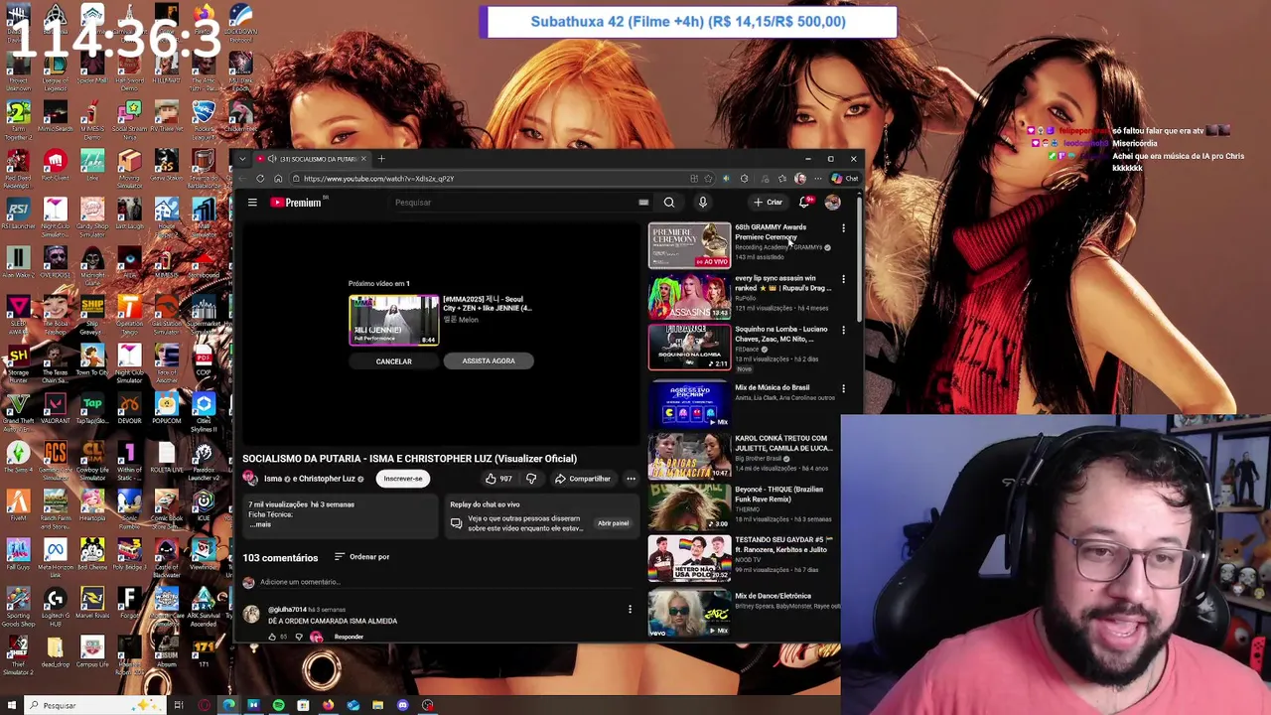The image size is (1271, 715).
Task: Open options menu for 68th GRAMMY Awards video
Action: (843, 228)
